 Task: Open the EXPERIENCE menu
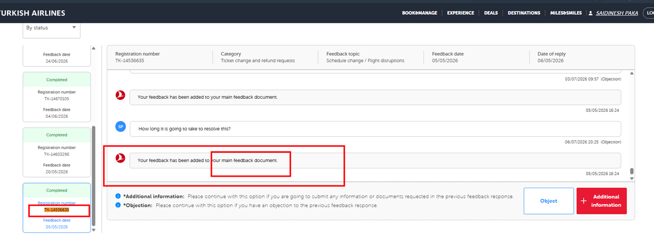pyautogui.click(x=461, y=13)
